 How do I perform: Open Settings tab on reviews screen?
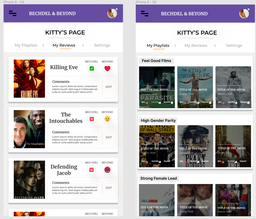click(x=102, y=45)
